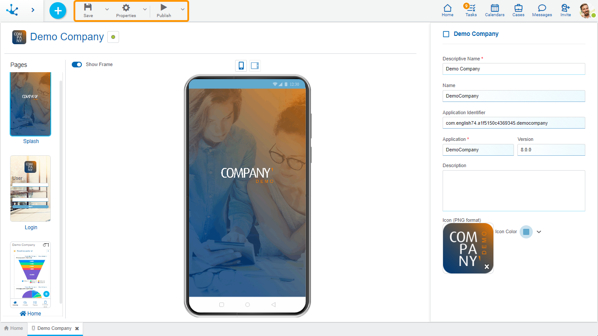
Task: Expand the menu with the chevron beside the logo
Action: (33, 10)
